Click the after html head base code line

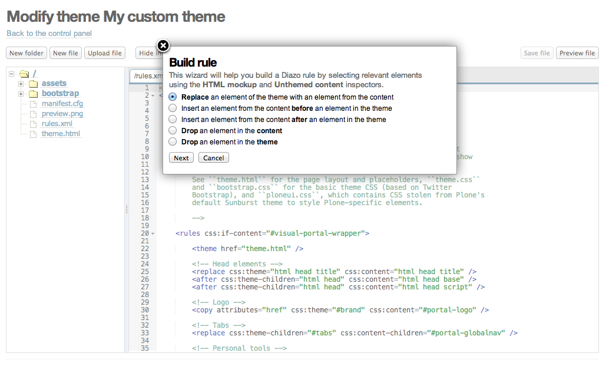(x=334, y=279)
